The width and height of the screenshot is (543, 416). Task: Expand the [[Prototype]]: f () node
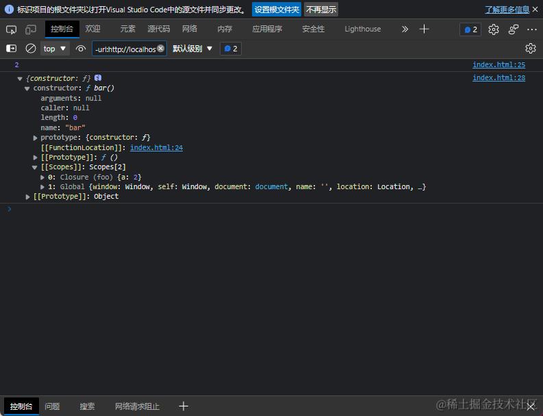pyautogui.click(x=35, y=158)
